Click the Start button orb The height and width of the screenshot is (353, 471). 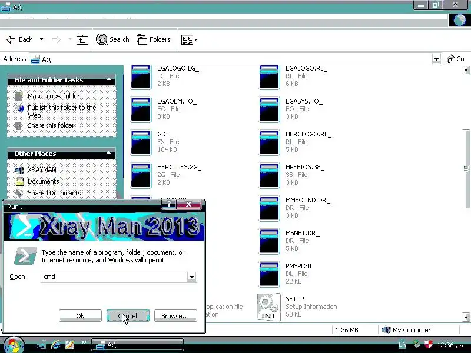(x=14, y=345)
